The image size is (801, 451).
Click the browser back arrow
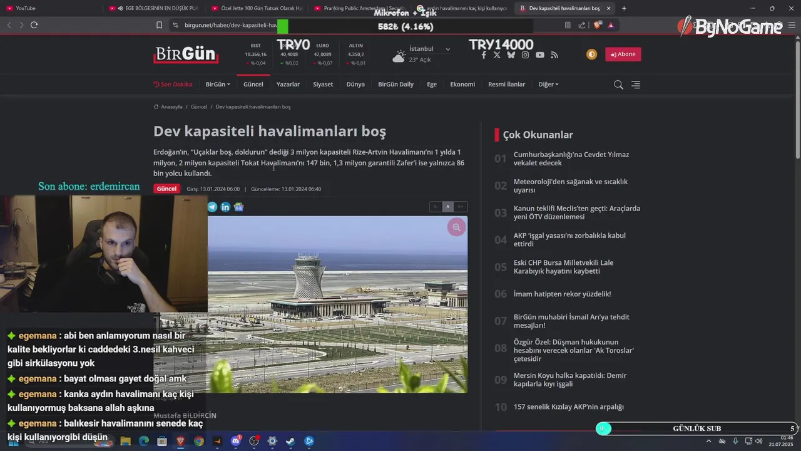[9, 25]
